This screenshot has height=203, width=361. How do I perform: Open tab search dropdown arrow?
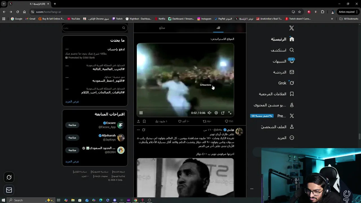tap(4, 4)
